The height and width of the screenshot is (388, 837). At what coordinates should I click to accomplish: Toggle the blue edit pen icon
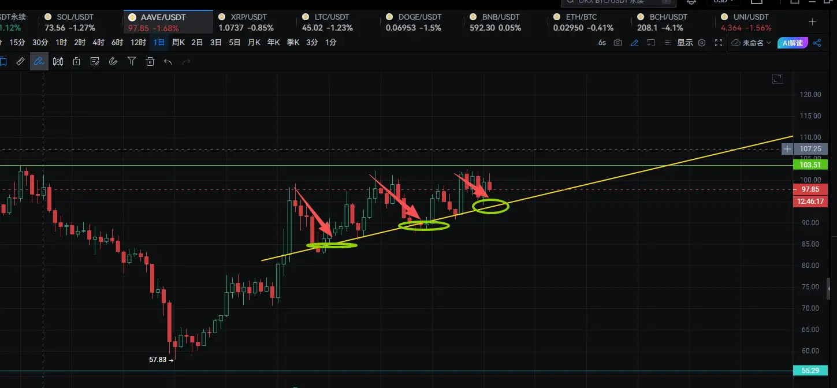[x=635, y=43]
